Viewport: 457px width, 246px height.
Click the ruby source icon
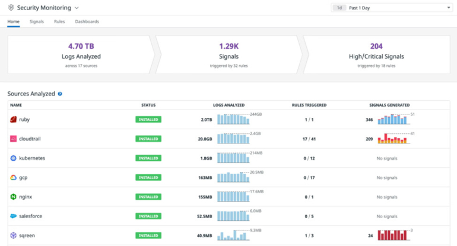click(x=13, y=120)
